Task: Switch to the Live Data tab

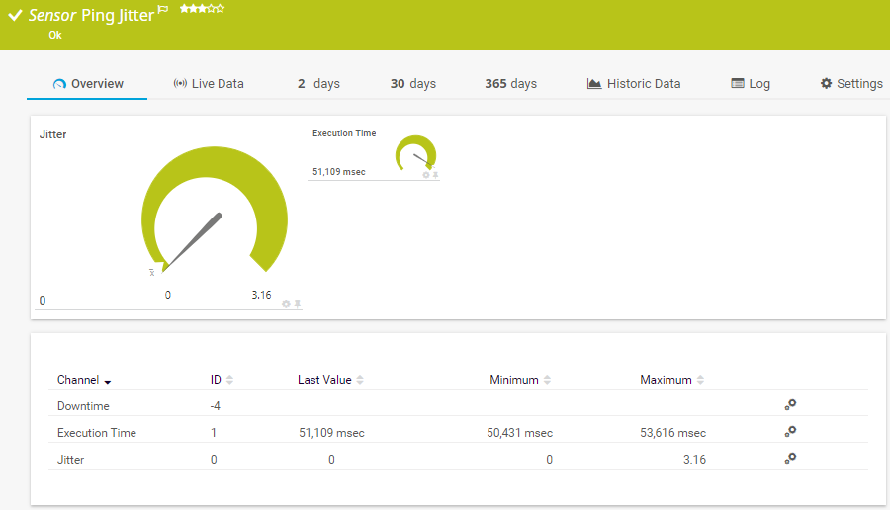Action: pyautogui.click(x=209, y=84)
